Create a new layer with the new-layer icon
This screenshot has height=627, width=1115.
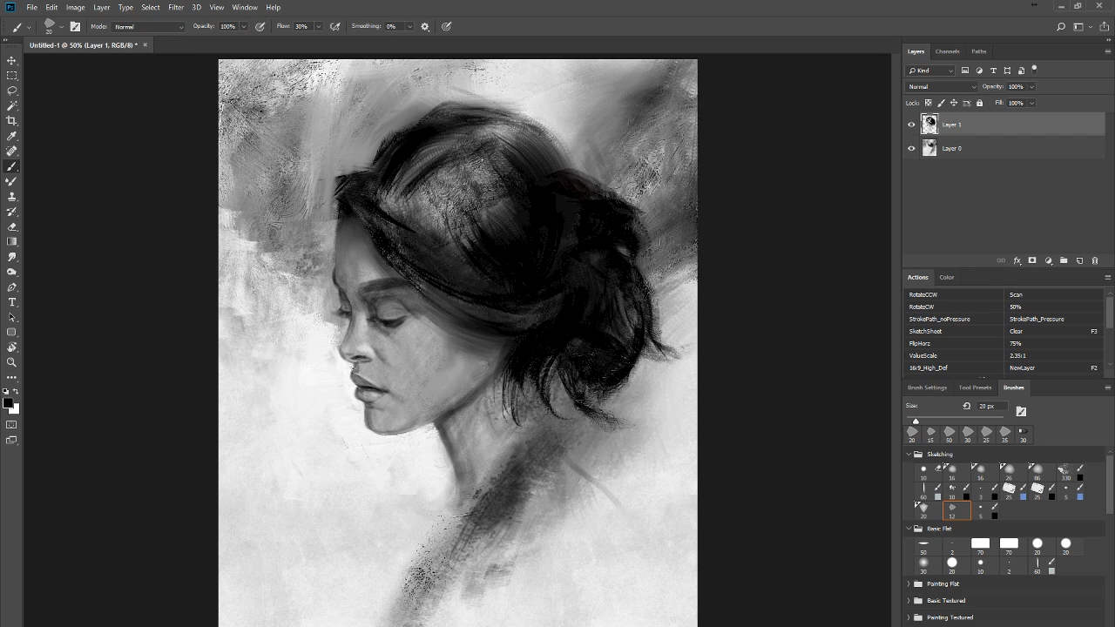tap(1079, 260)
